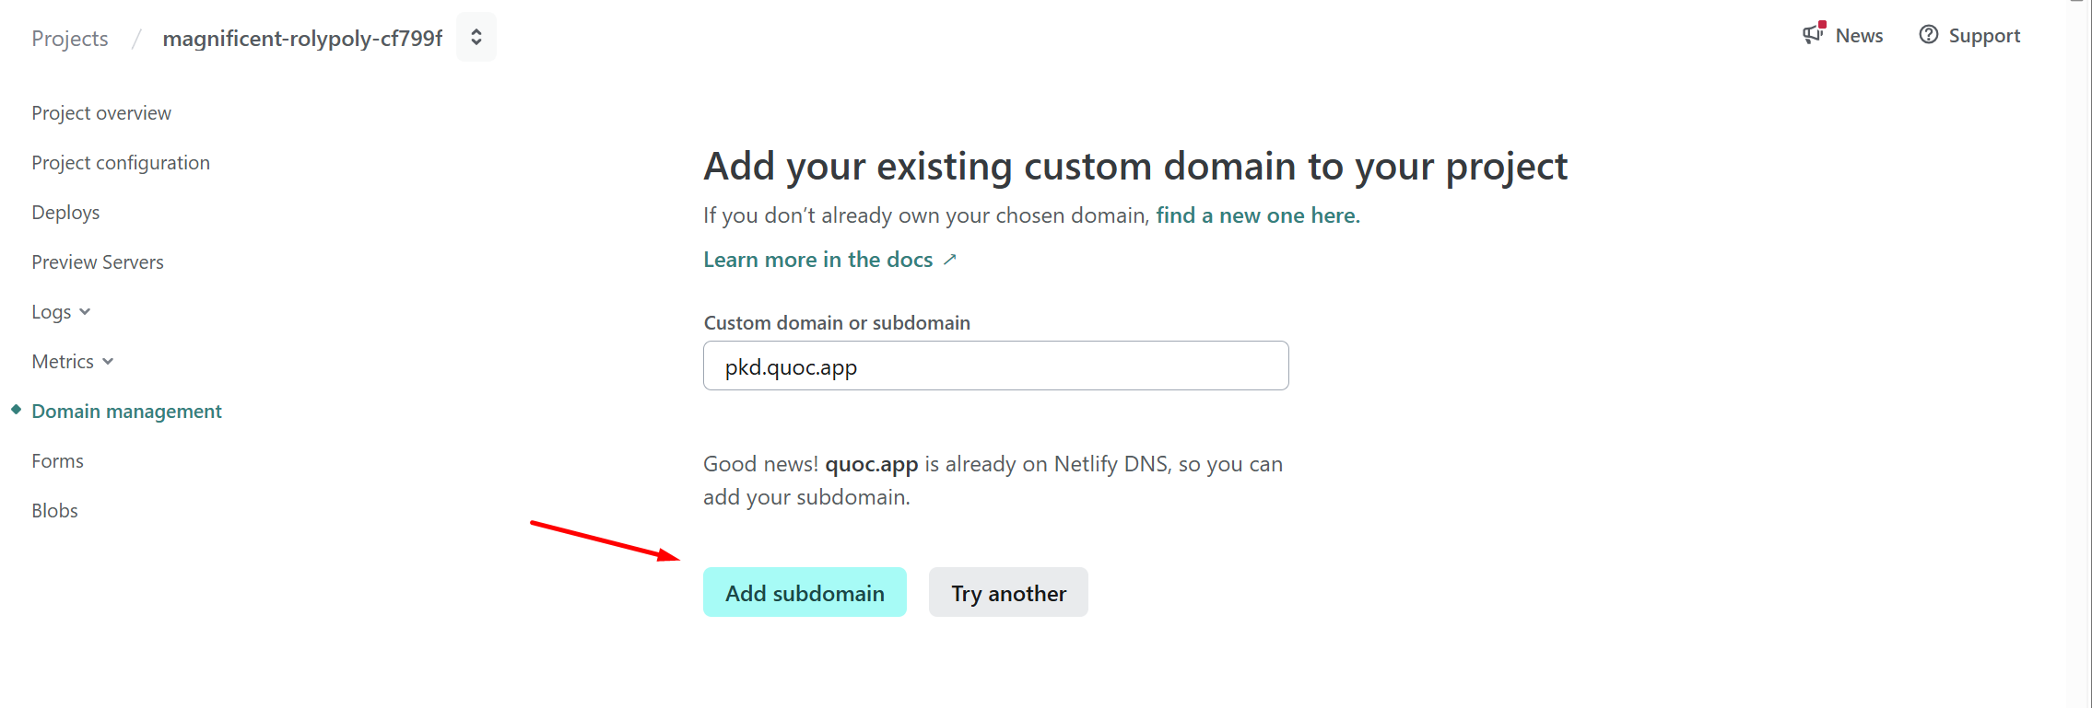Viewport: 2092px width, 708px height.
Task: Go to Project overview
Action: coord(101,113)
